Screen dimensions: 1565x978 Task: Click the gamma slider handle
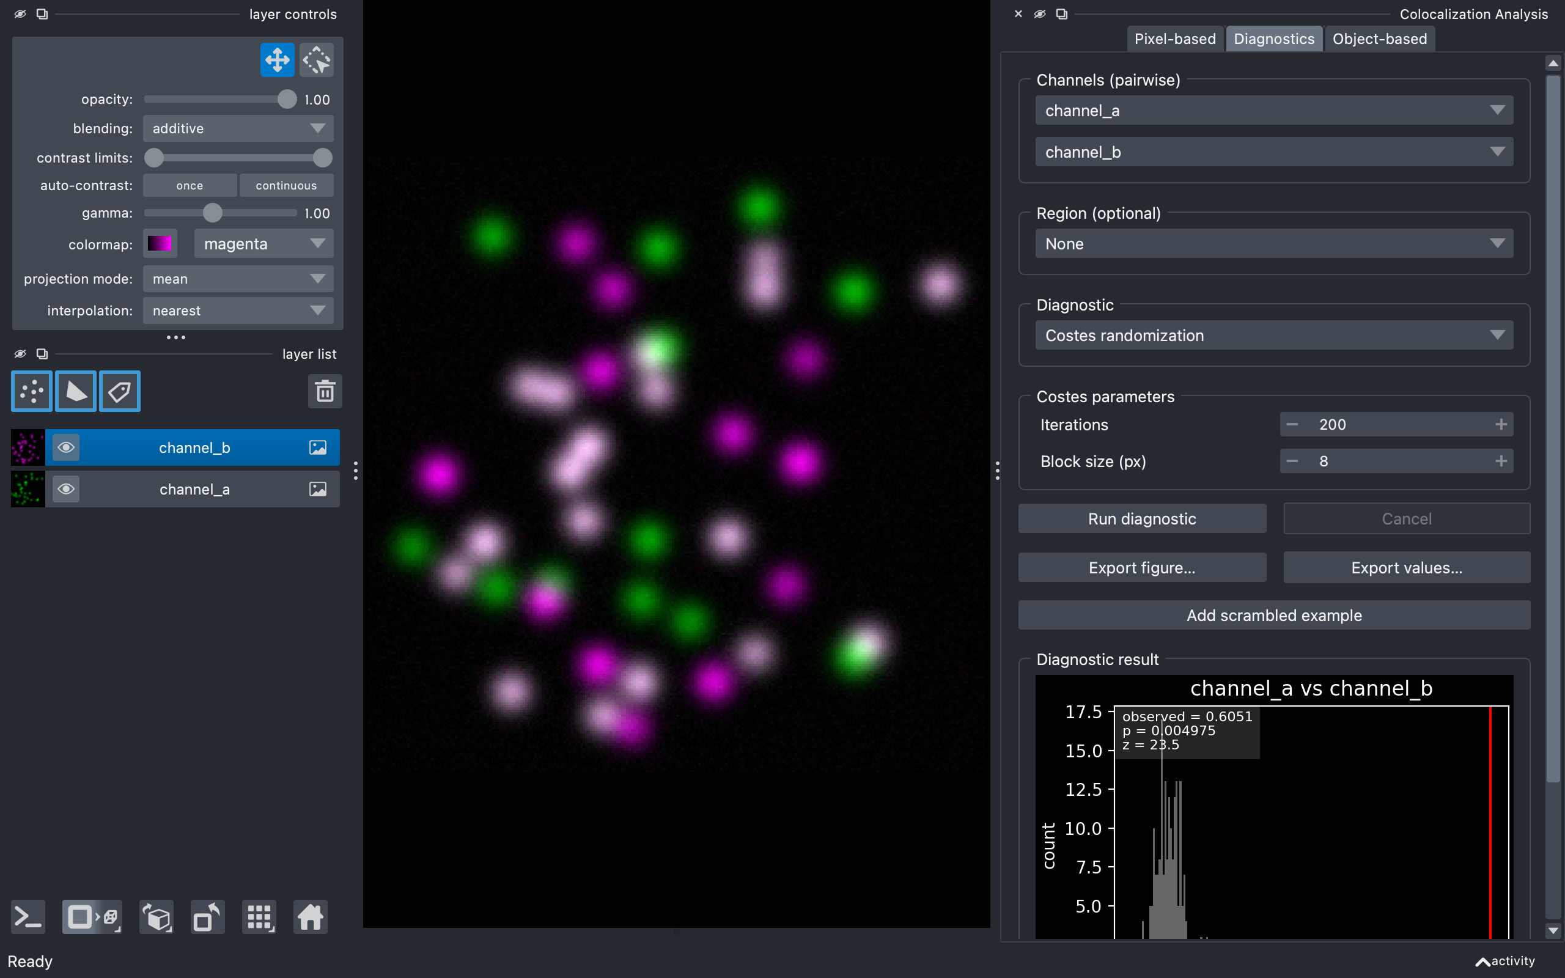[x=212, y=213]
